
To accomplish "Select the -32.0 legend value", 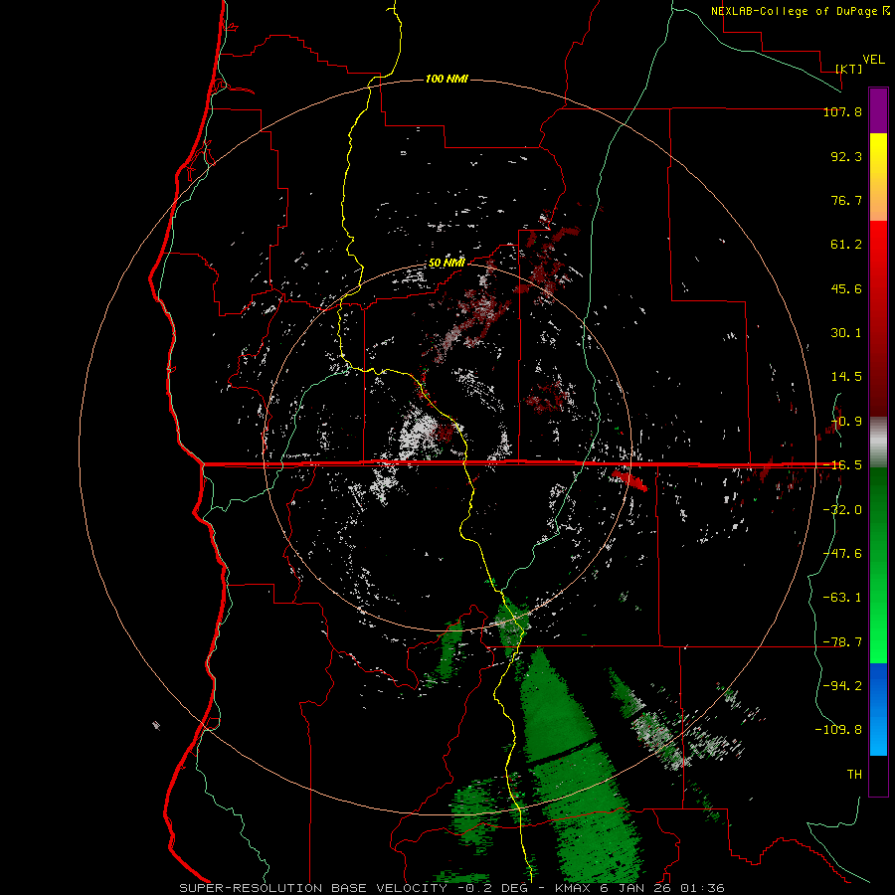I will (842, 510).
